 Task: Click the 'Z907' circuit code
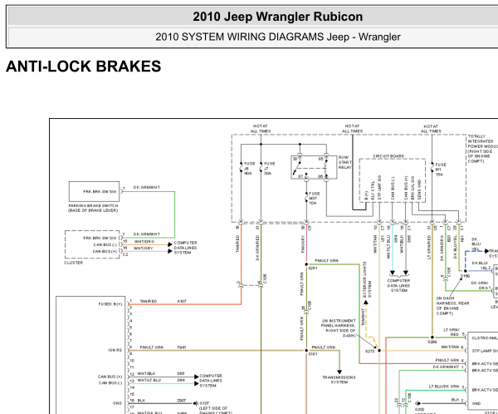coord(182,401)
